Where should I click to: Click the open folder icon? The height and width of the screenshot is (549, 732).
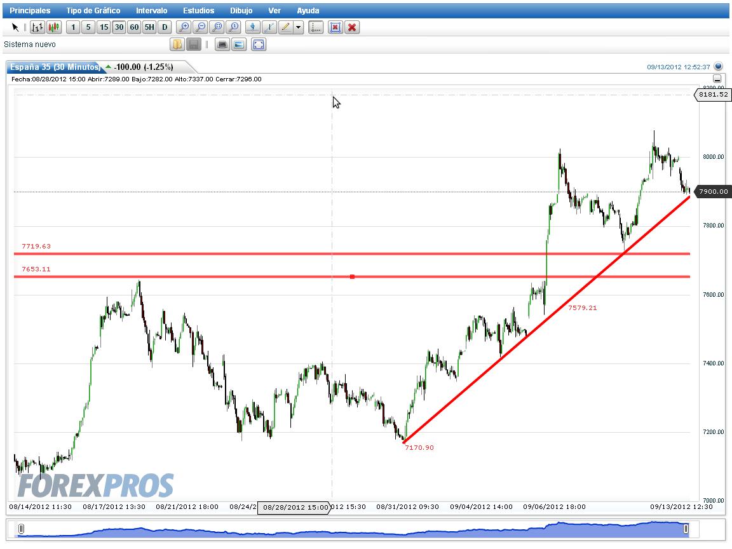point(177,44)
